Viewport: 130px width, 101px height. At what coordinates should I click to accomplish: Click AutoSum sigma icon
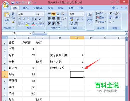tap(110, 13)
